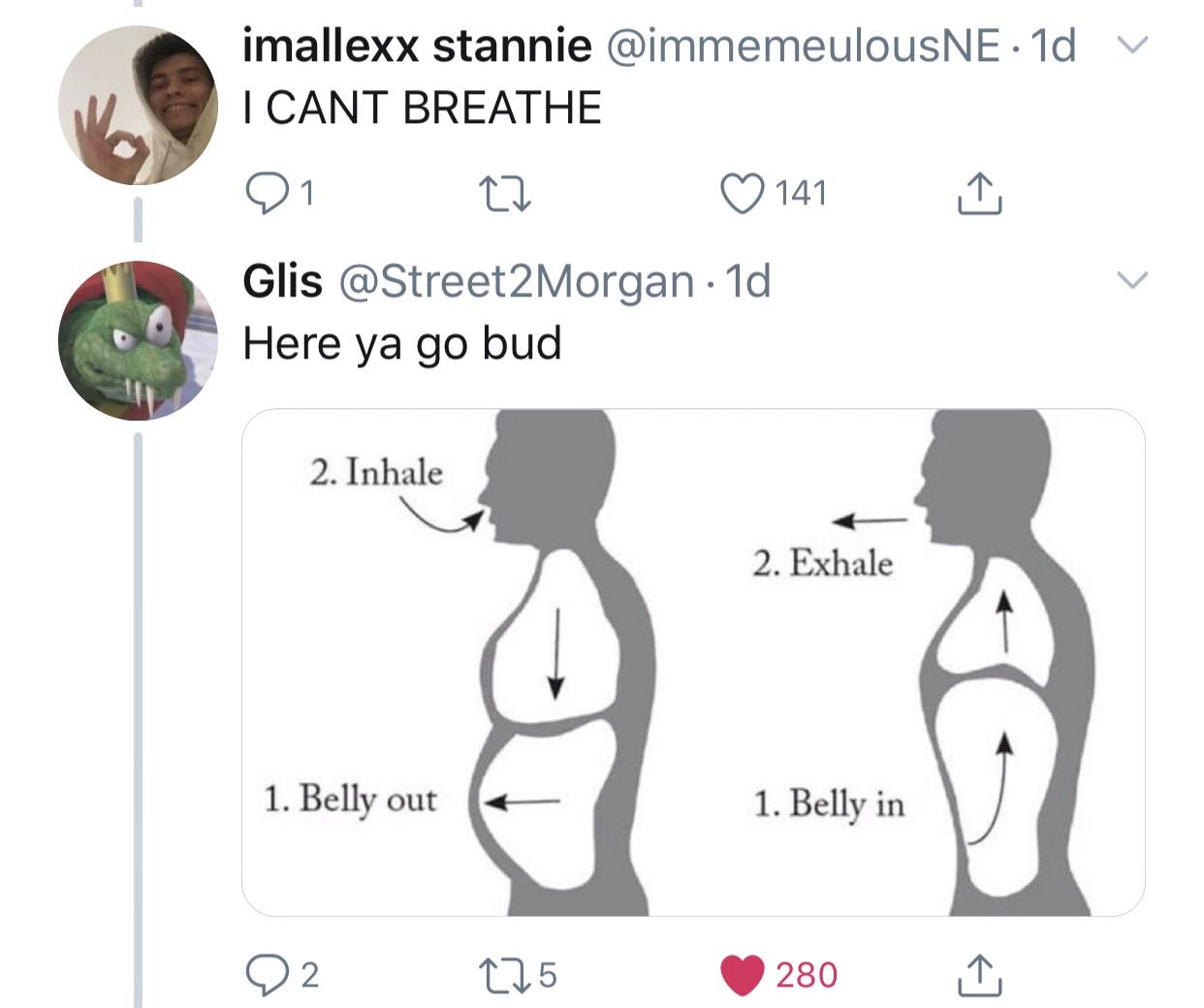The image size is (1204, 1008).
Task: Unlike Glis's tweet with red heart
Action: point(744,974)
